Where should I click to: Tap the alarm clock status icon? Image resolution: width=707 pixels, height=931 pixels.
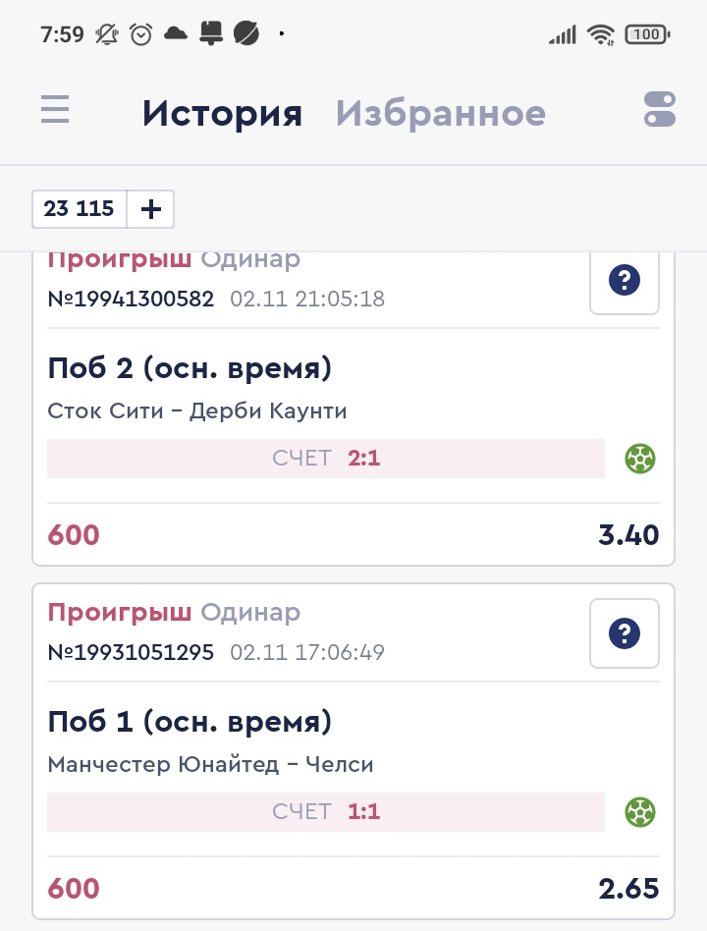(141, 34)
